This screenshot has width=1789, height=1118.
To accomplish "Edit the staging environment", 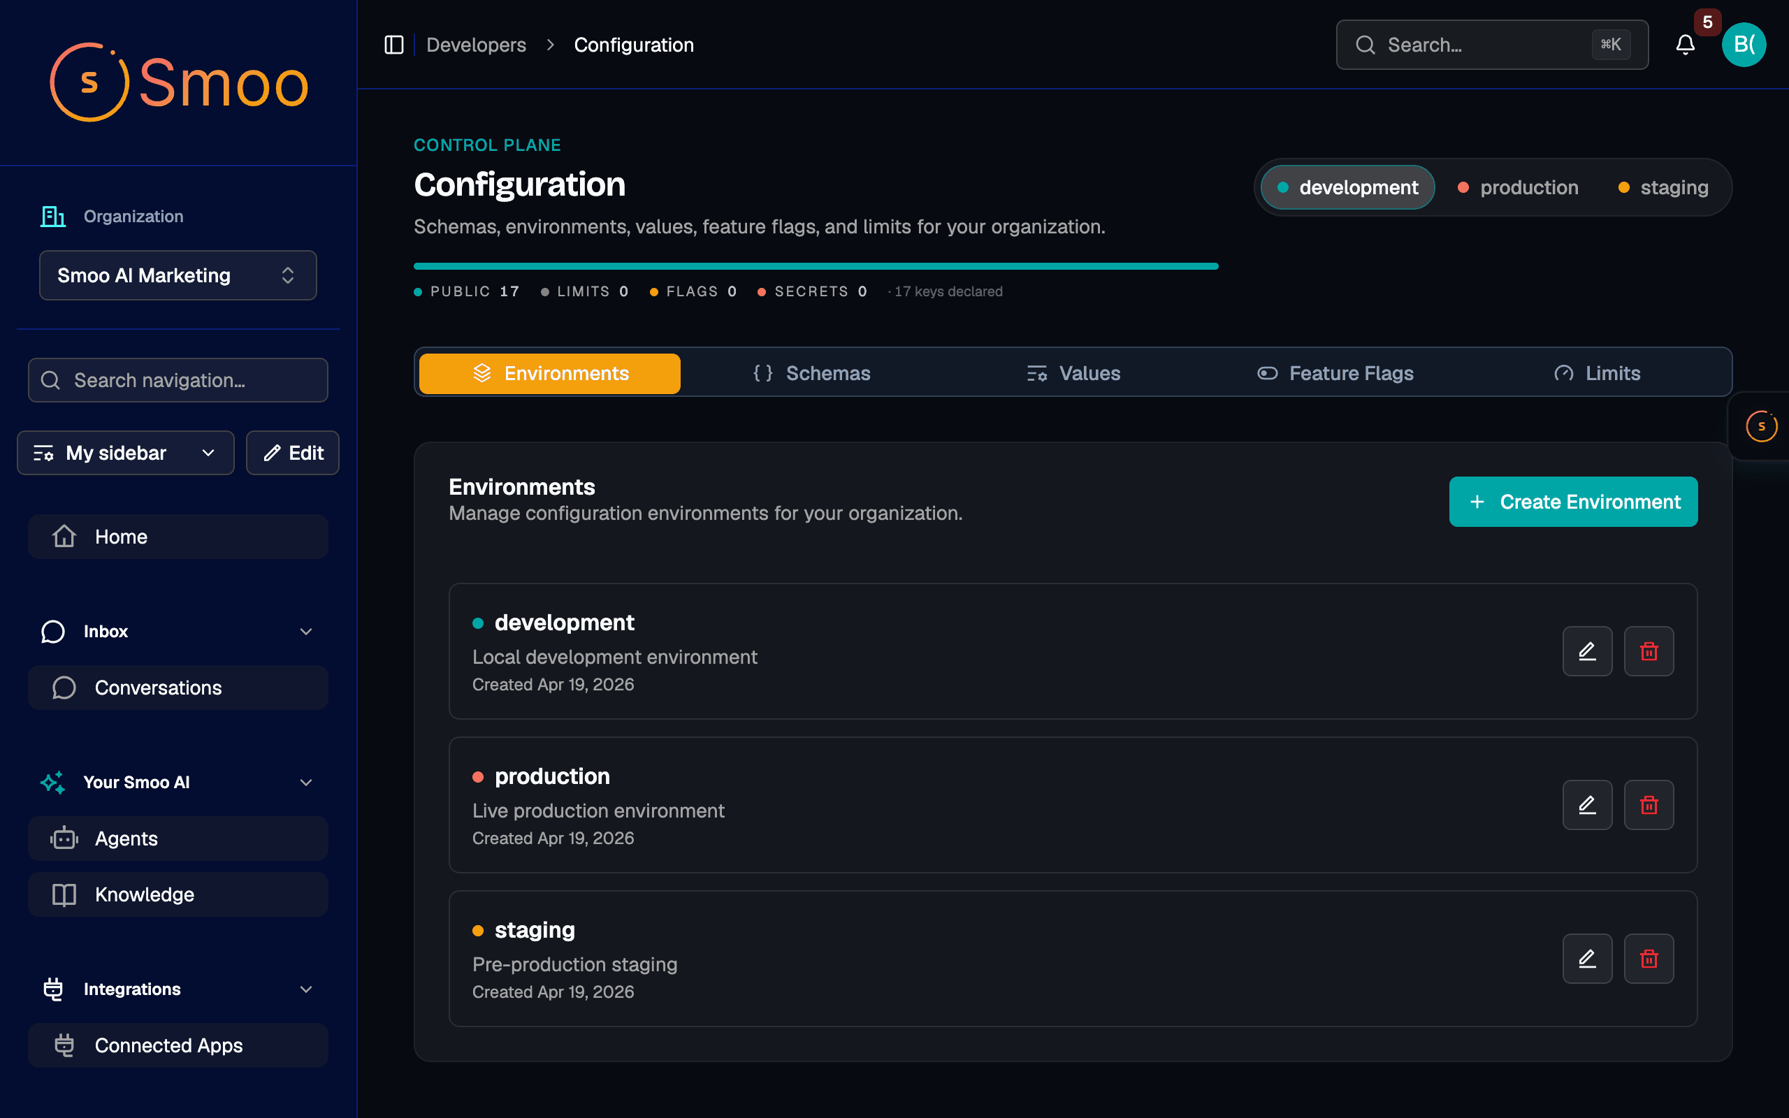I will (x=1587, y=959).
